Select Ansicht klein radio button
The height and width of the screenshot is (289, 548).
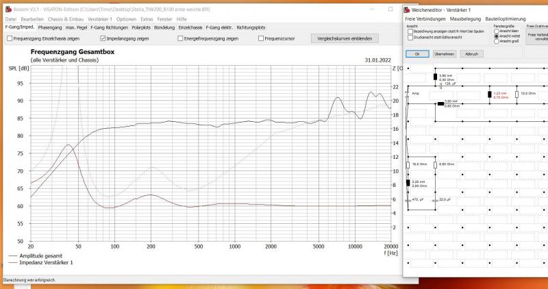tap(496, 31)
